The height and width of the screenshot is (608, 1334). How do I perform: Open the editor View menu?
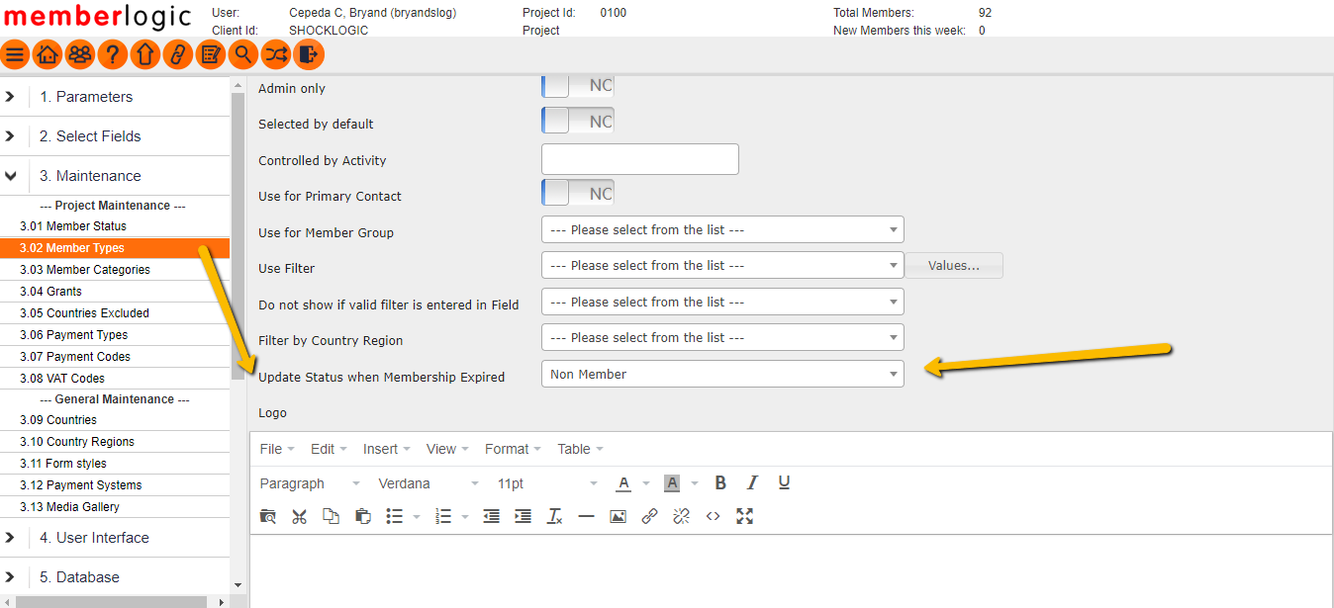[x=447, y=449]
